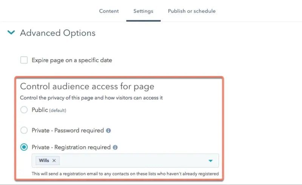Switch to the Content tab
Viewport: 302px width, 185px height.
109,11
